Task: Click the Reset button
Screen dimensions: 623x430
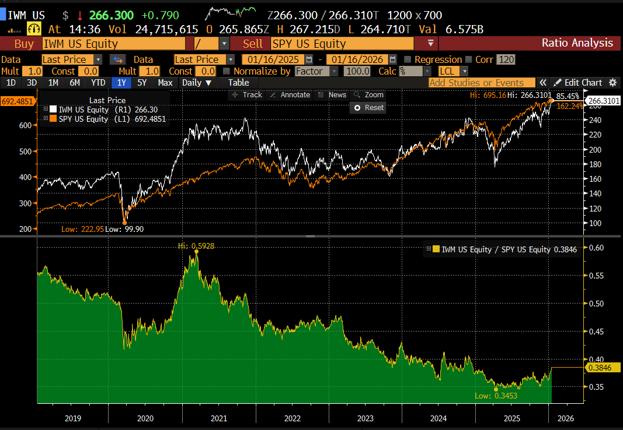Action: [368, 107]
